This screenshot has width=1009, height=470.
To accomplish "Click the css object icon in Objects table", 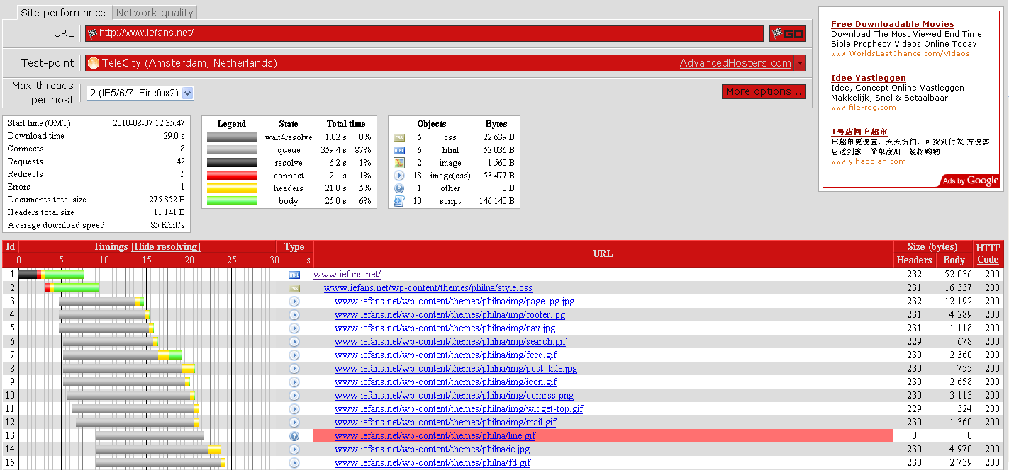I will [x=398, y=137].
